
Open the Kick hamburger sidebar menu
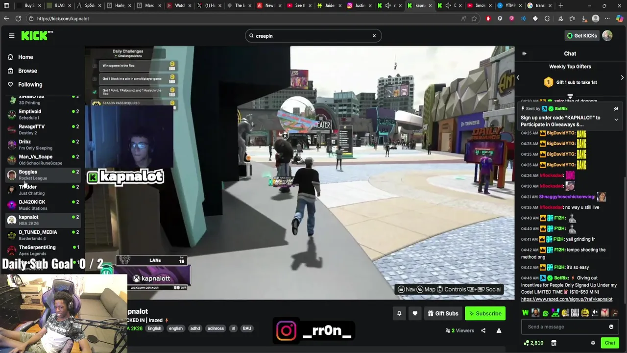click(11, 36)
